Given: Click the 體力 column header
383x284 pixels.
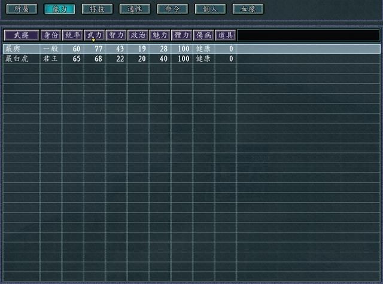Looking at the screenshot, I should (181, 35).
